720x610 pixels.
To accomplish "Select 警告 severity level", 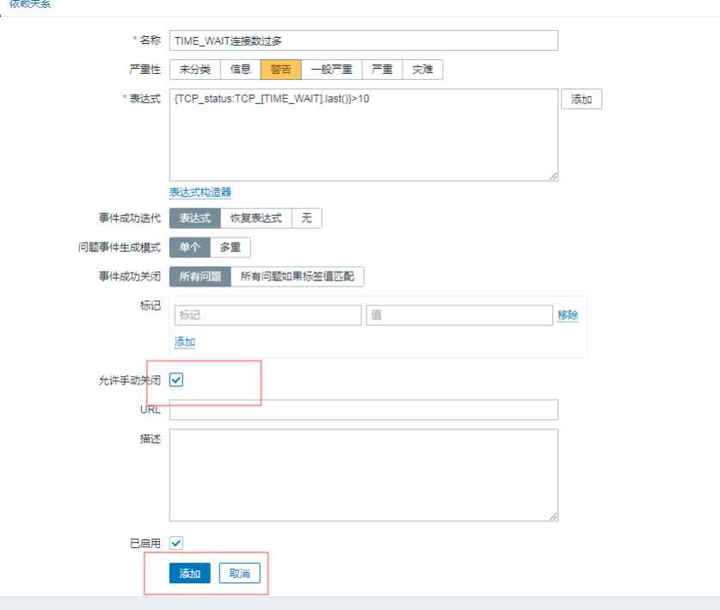I will coord(280,70).
